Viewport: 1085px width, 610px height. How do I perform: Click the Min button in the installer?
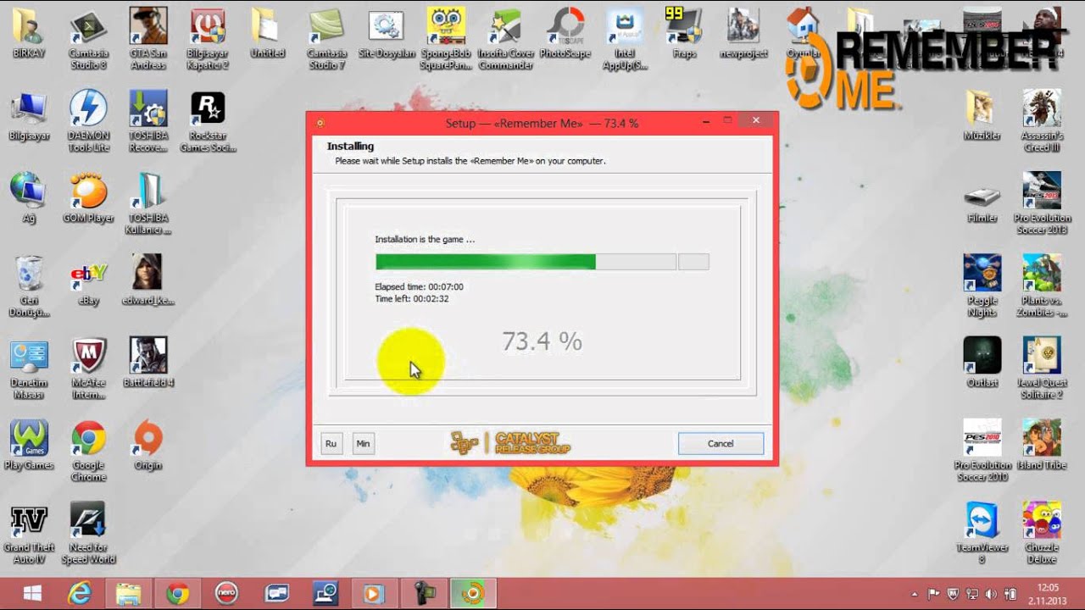[x=363, y=443]
